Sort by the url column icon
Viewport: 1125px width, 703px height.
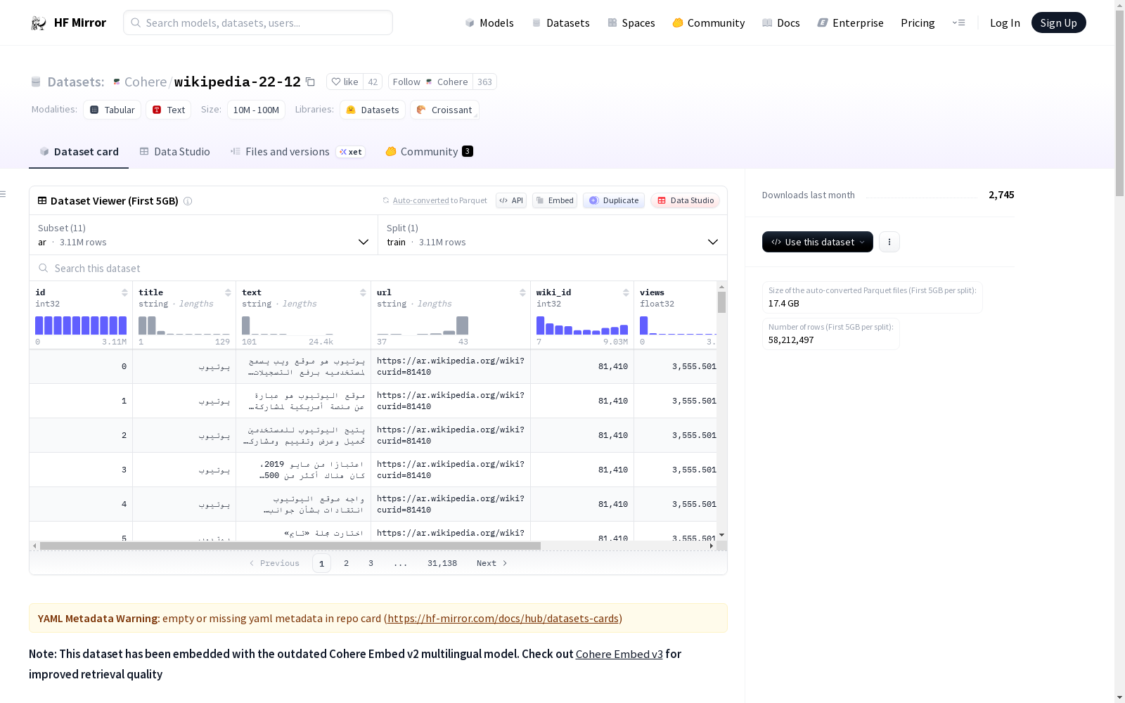point(522,292)
